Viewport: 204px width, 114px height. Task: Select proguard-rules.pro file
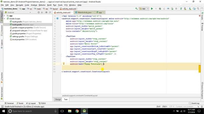pos(28,30)
